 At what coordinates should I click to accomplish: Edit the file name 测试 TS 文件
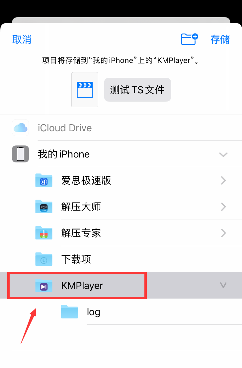click(x=137, y=90)
